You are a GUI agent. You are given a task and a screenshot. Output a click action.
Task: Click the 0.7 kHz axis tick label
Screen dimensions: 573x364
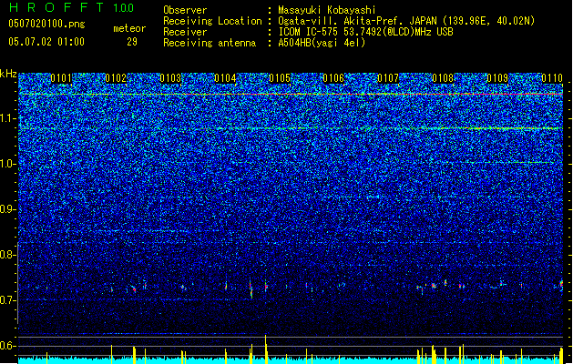(x=8, y=300)
